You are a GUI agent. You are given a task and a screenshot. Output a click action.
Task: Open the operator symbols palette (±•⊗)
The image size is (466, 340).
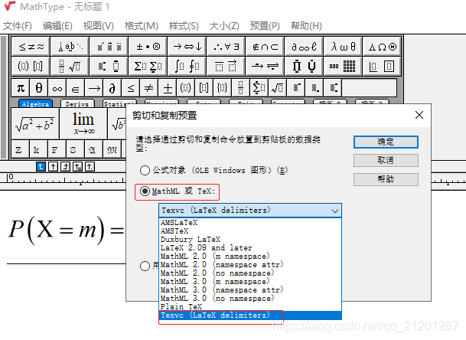pos(148,47)
